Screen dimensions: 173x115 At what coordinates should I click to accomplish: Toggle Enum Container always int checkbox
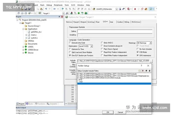click(102, 46)
